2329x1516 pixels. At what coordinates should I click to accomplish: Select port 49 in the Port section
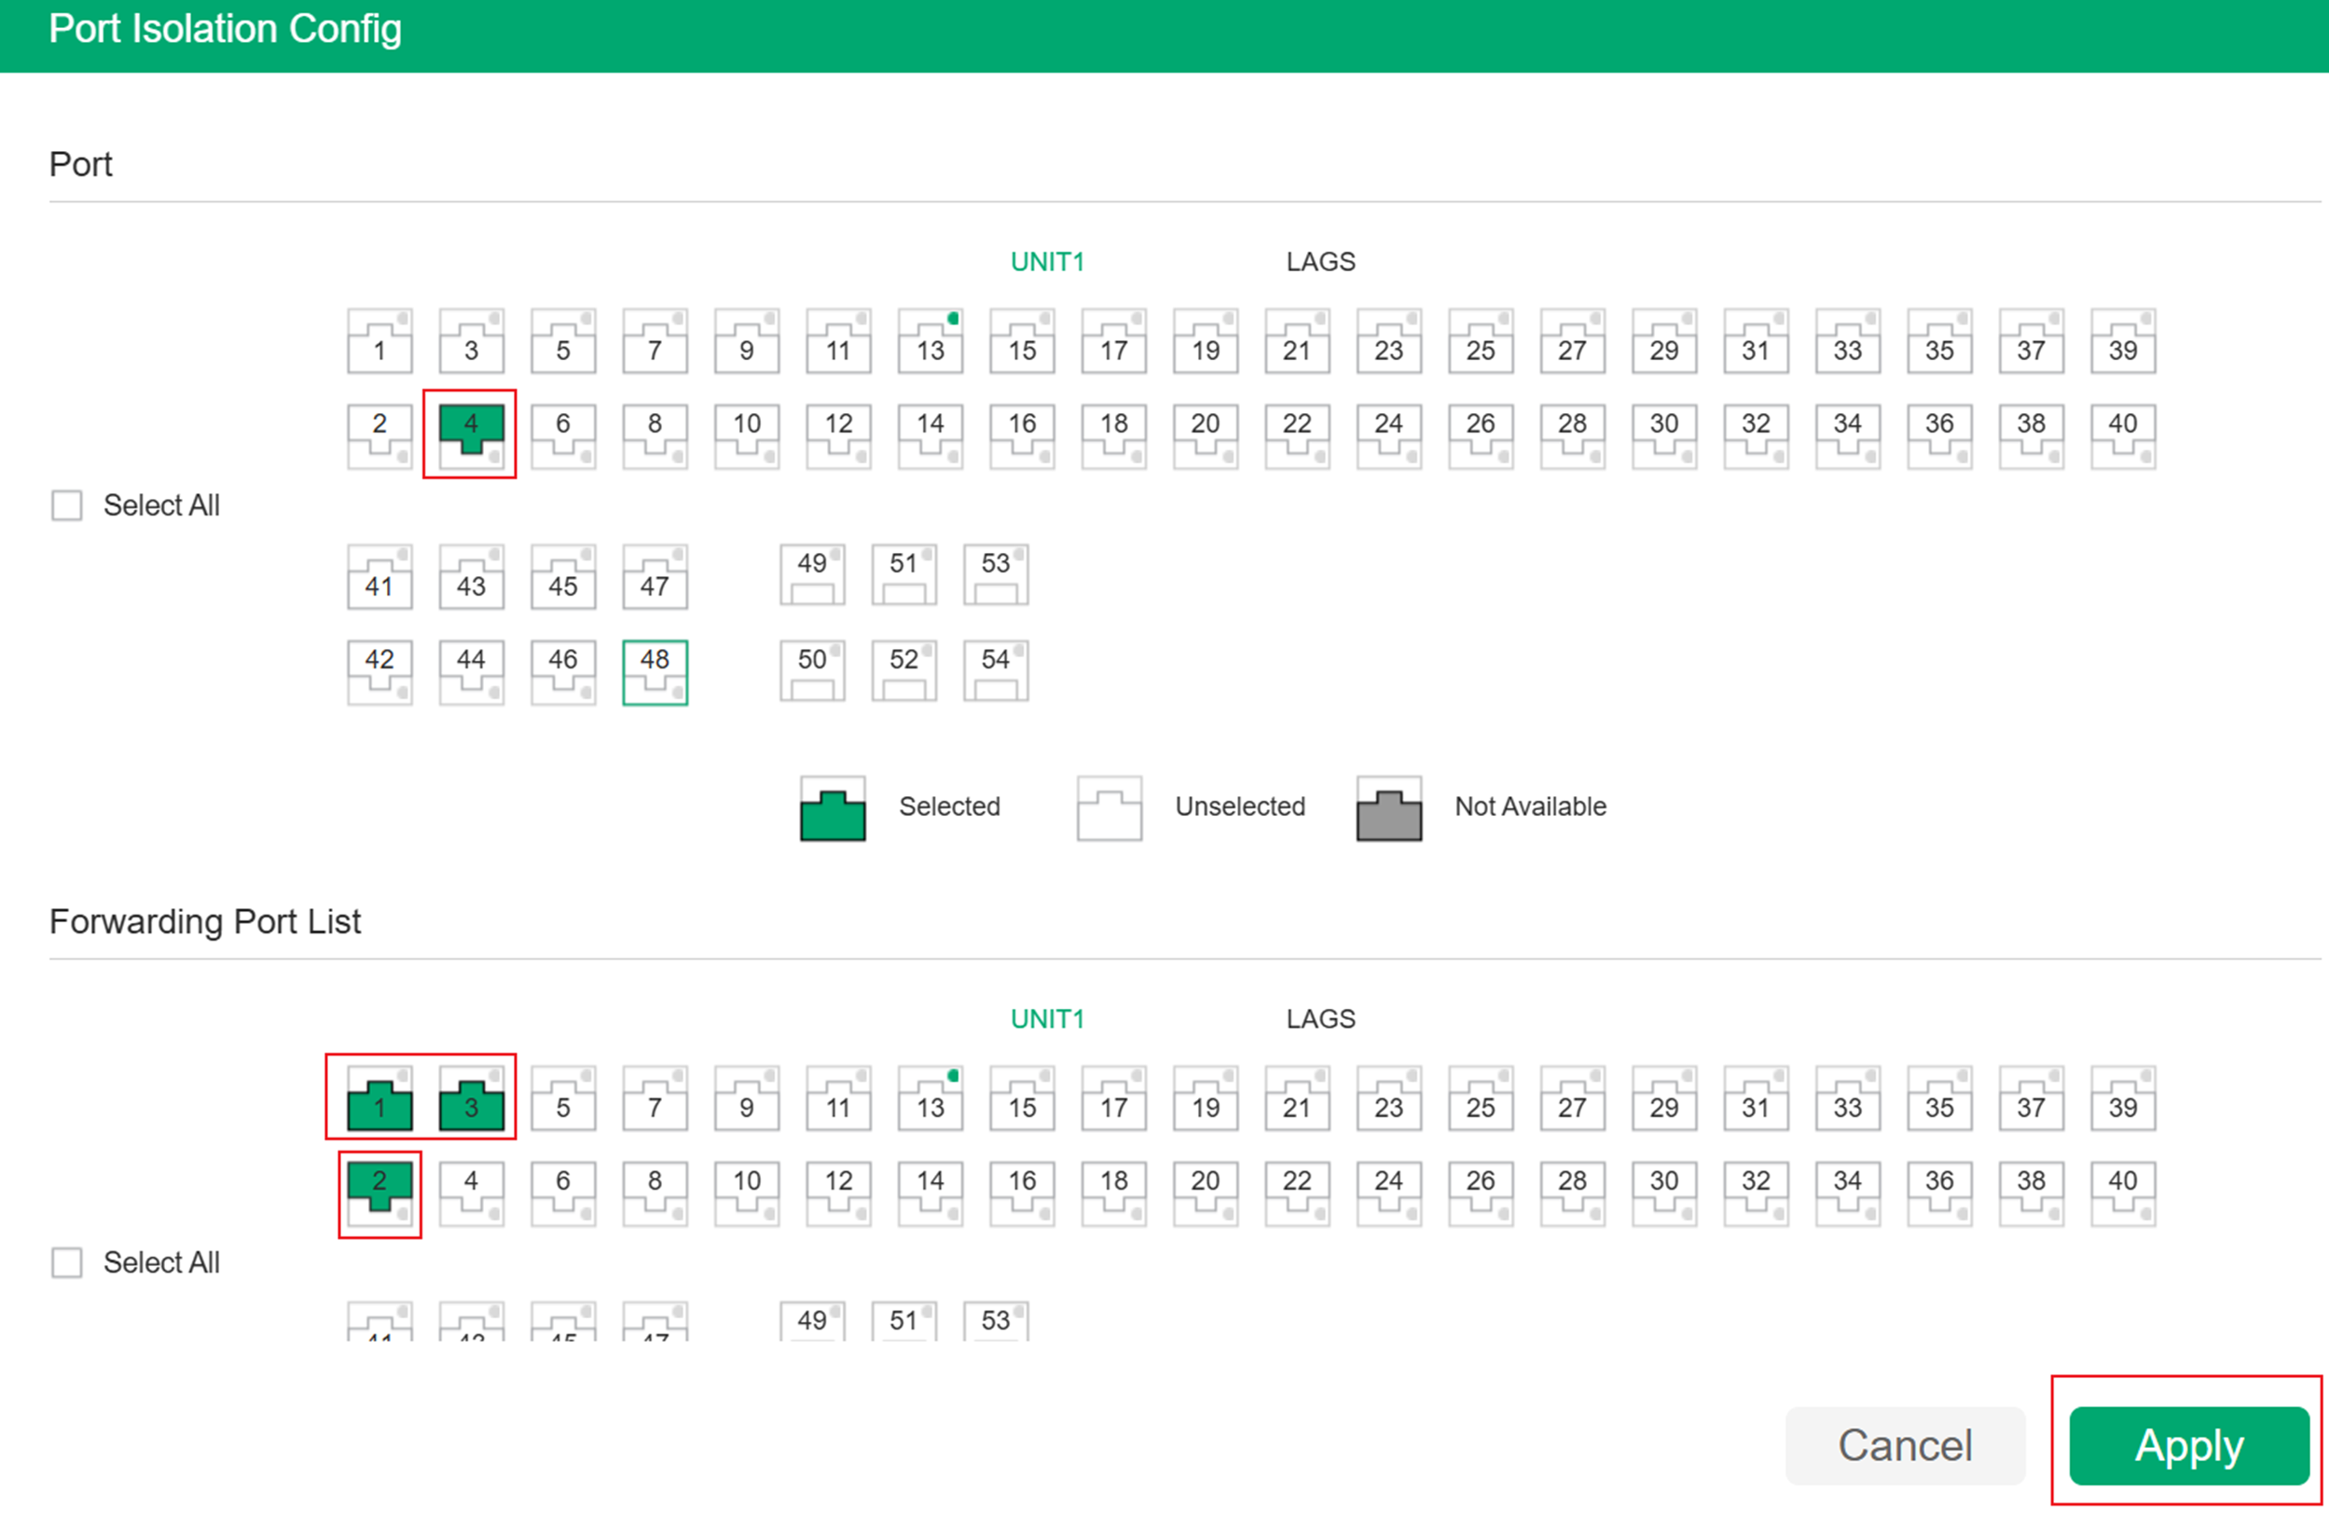[811, 575]
